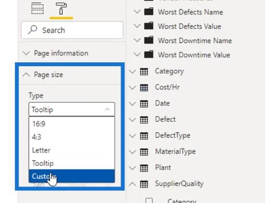Click the Category table icon
265x203 pixels.
tap(144, 72)
